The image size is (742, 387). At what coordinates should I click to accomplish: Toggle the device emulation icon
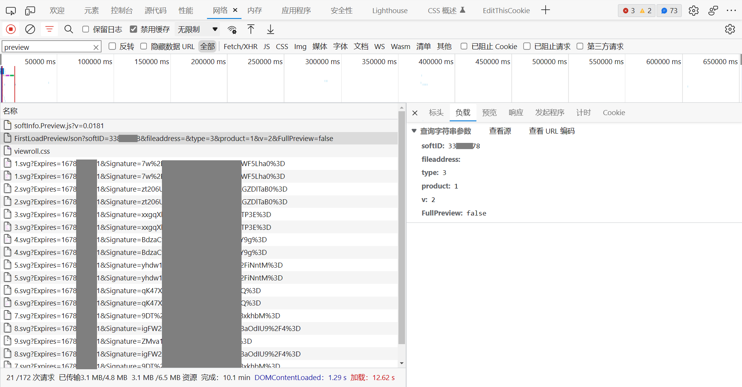(x=30, y=11)
